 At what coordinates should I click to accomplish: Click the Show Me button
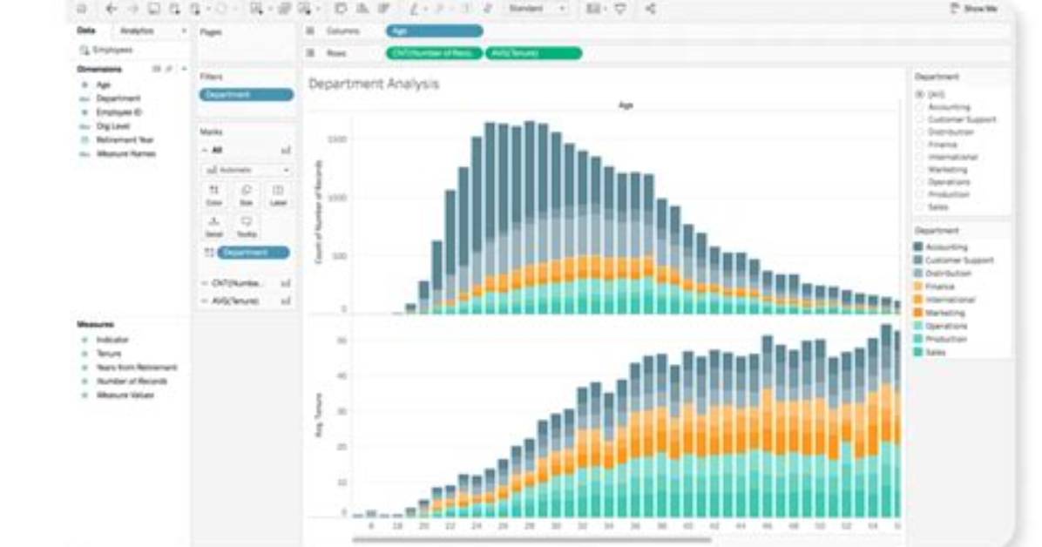coord(974,9)
